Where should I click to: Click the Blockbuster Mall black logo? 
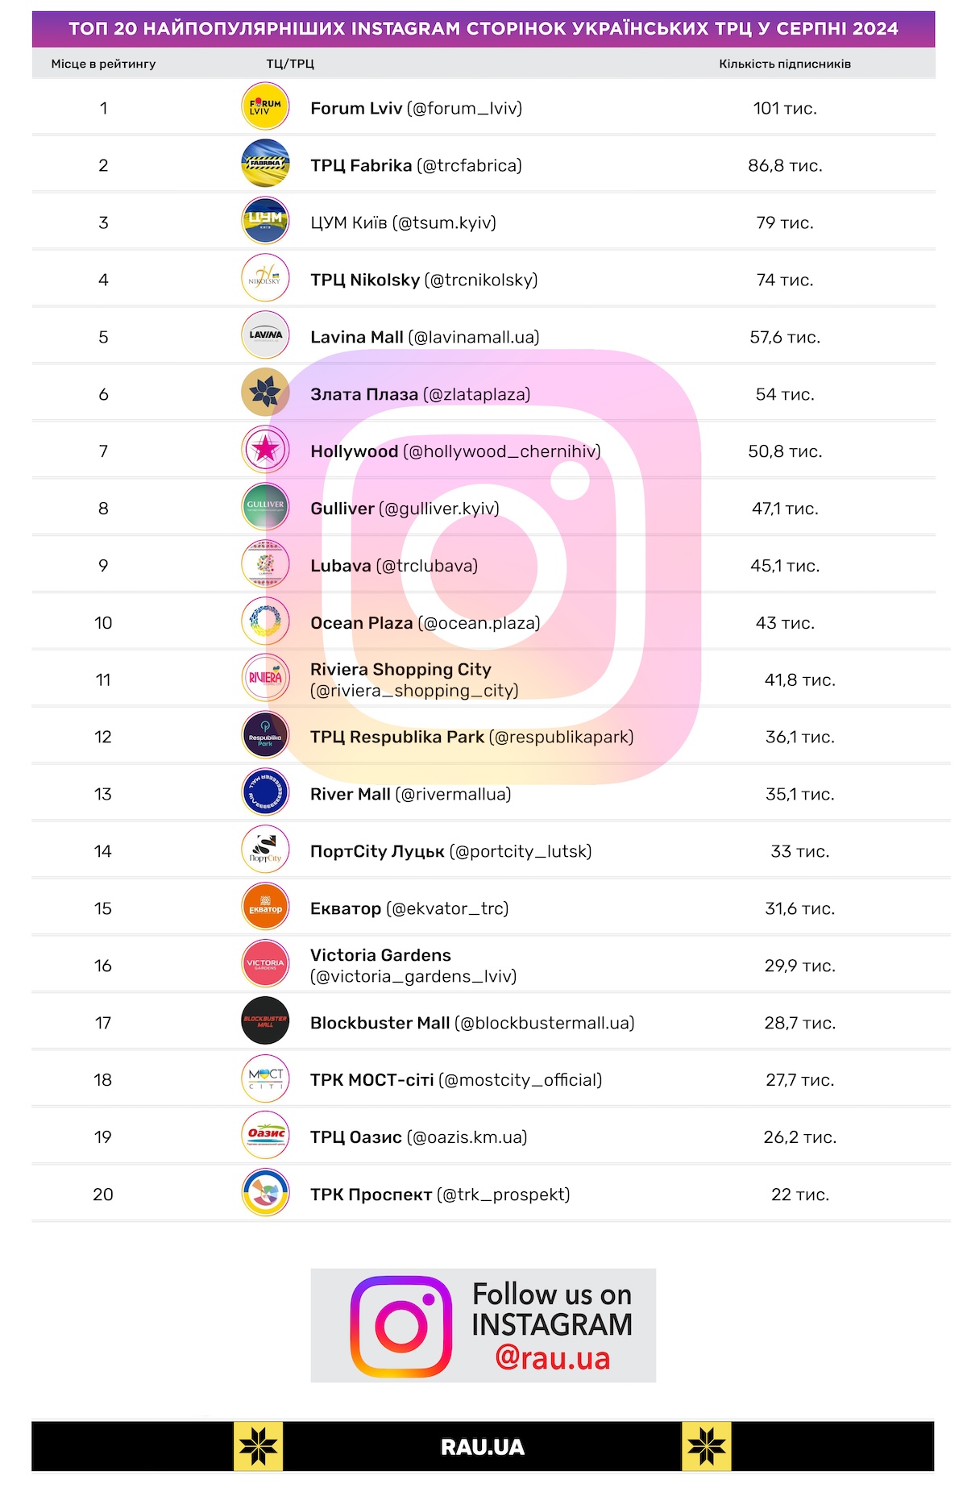[265, 1021]
